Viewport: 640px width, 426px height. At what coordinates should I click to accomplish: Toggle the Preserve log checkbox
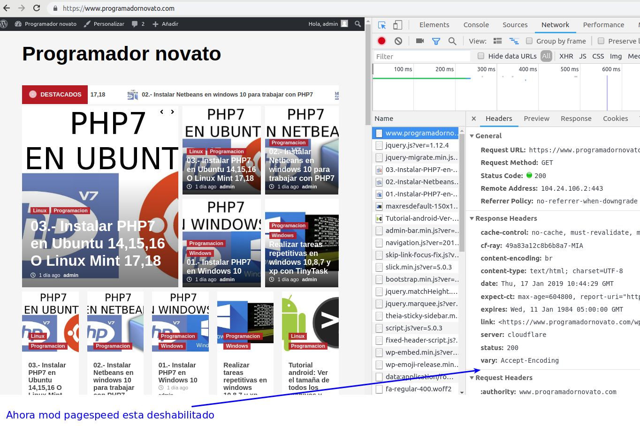coord(601,41)
